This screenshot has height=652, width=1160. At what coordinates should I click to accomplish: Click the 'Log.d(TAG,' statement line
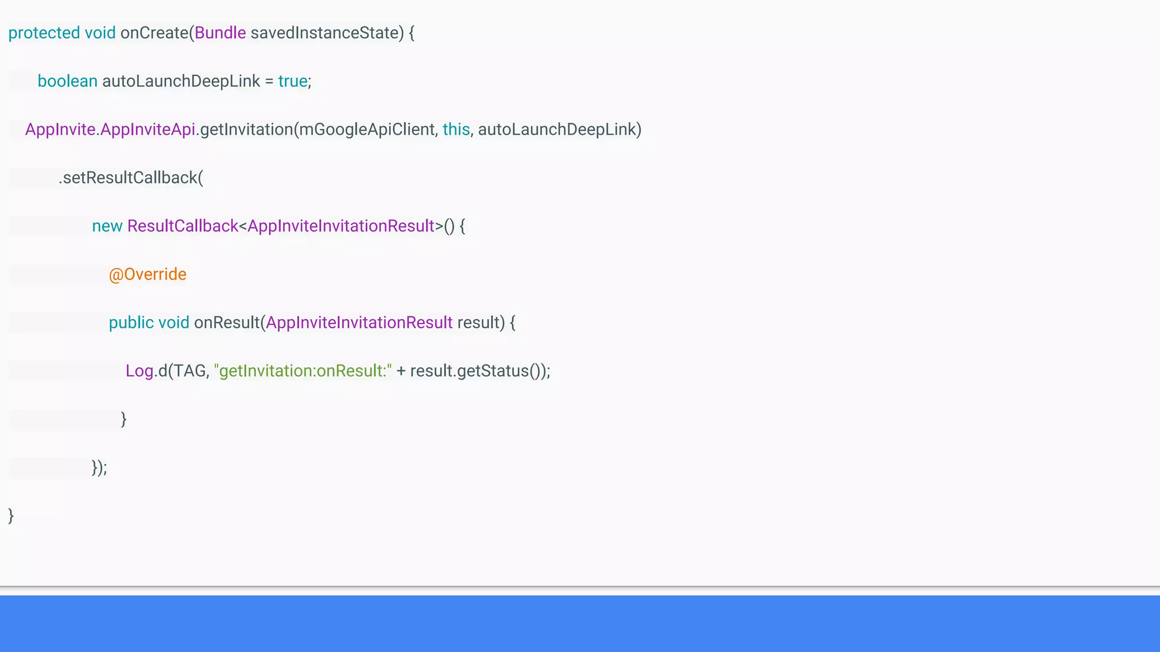coord(338,371)
